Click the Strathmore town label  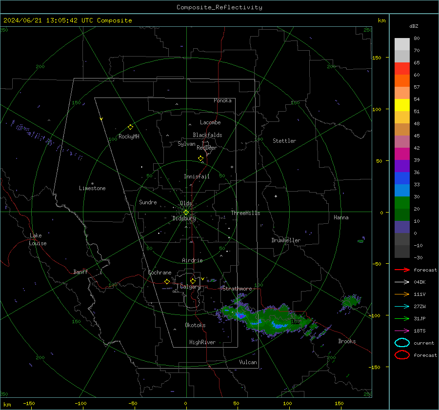pyautogui.click(x=237, y=289)
